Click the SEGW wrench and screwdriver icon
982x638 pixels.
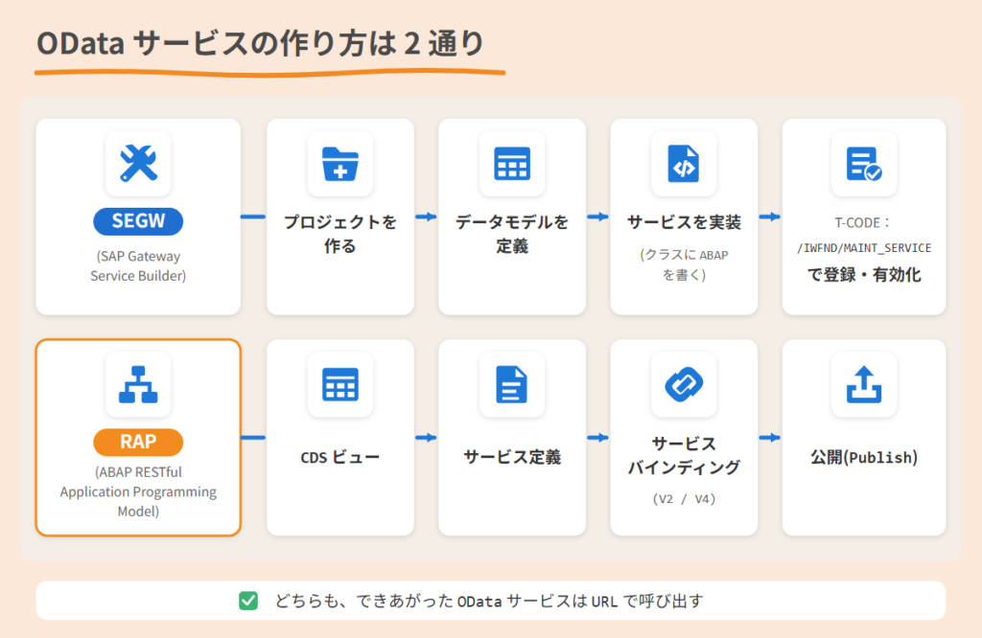pos(138,163)
